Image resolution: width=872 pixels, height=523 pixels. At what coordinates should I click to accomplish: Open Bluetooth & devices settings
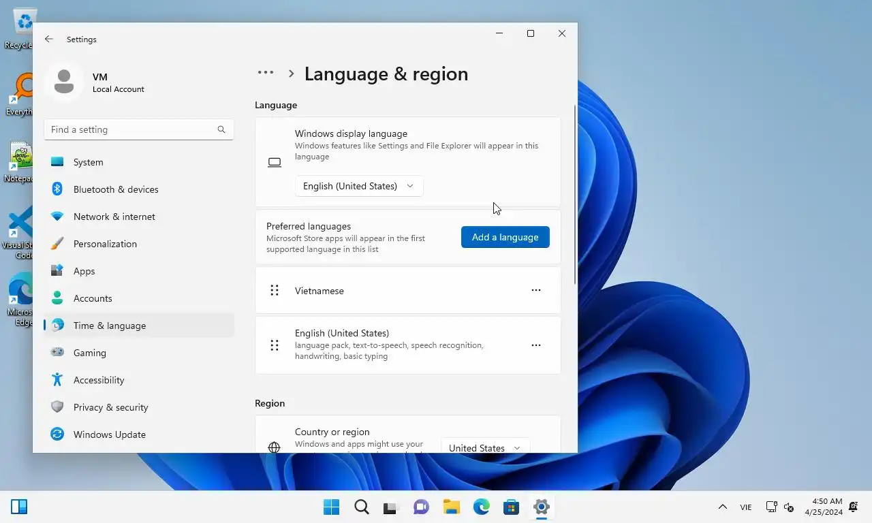pos(139,189)
